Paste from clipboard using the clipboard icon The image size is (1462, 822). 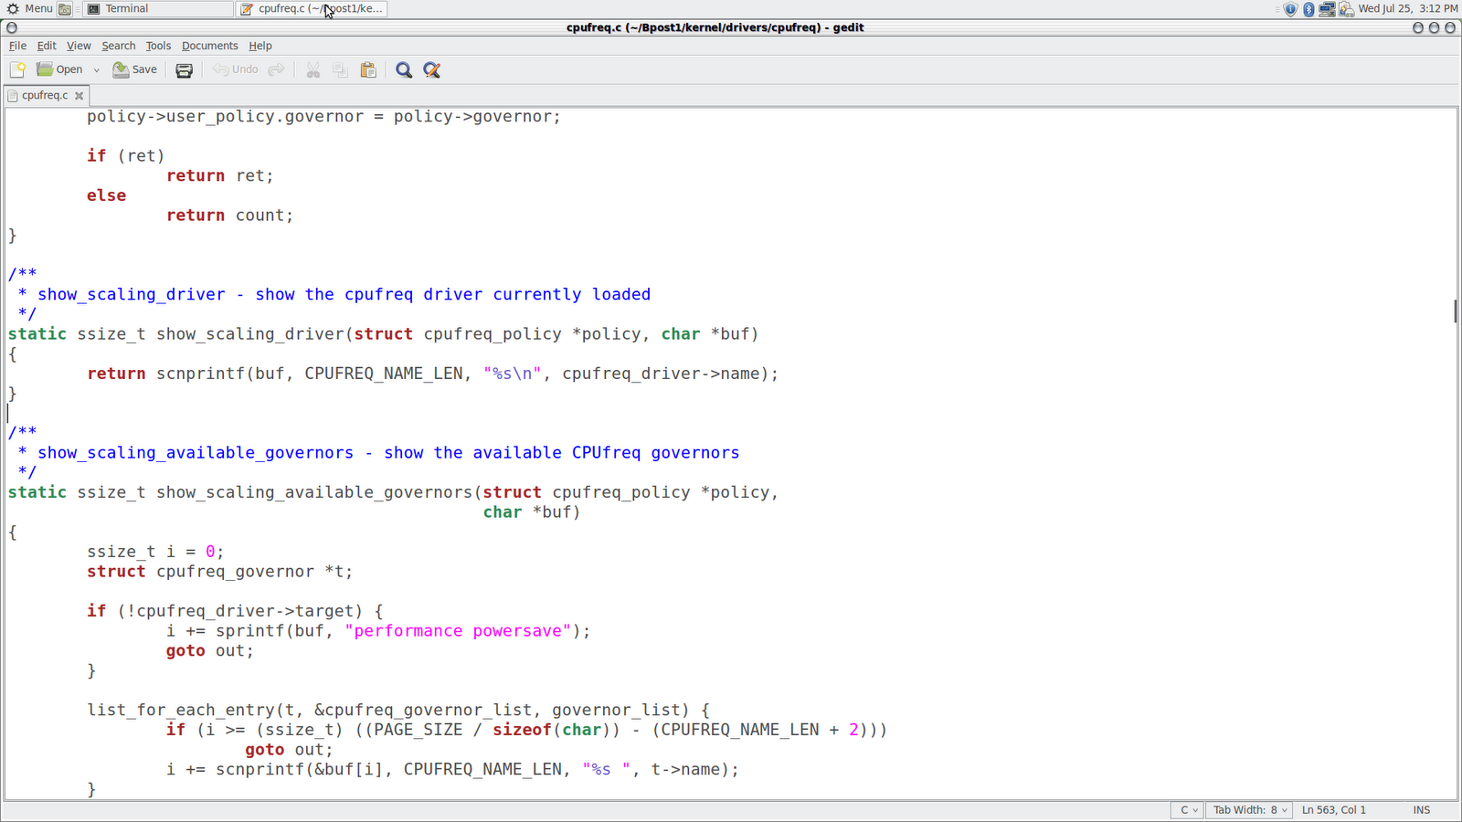coord(368,69)
